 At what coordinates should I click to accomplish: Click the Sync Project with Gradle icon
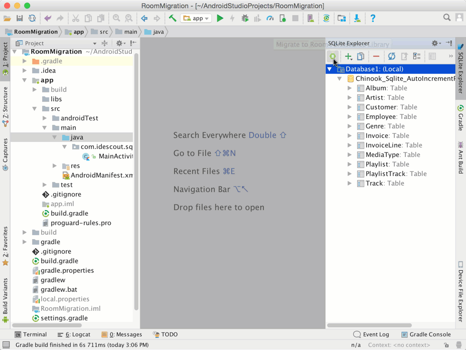(326, 19)
